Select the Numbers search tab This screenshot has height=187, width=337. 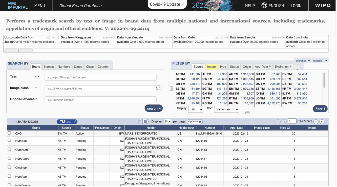(x=64, y=67)
